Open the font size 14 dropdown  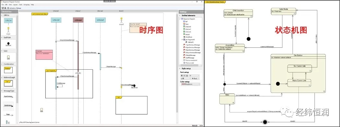(194, 76)
